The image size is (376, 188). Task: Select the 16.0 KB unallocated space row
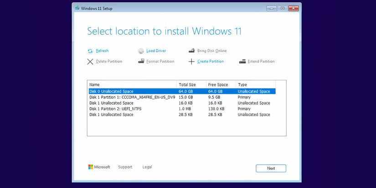[132, 103]
